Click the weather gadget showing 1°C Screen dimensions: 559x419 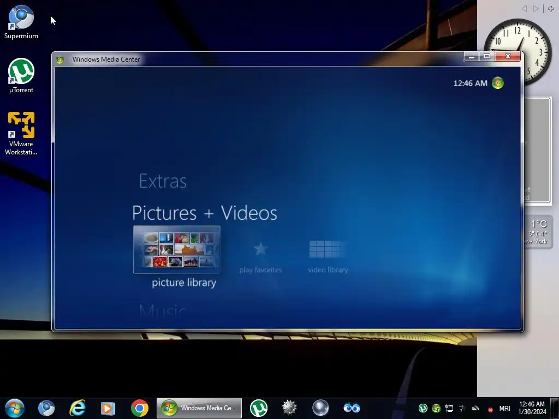pyautogui.click(x=538, y=232)
